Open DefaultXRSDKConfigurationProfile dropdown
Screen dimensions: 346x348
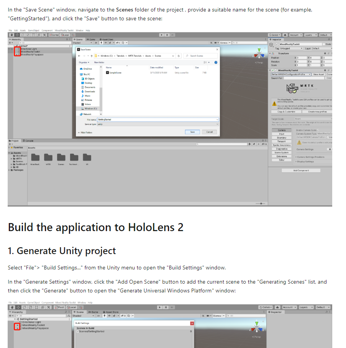tap(291, 74)
